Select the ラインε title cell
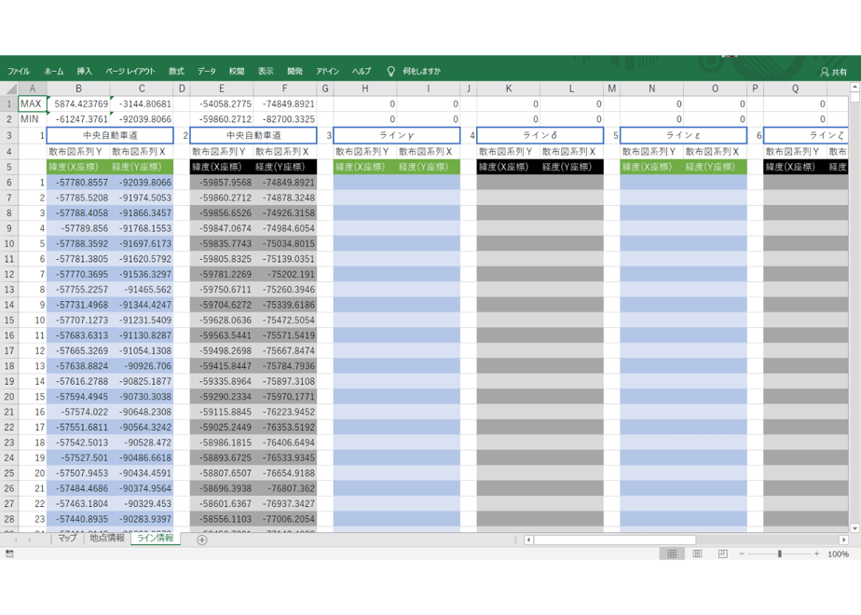This screenshot has width=861, height=615. point(683,135)
